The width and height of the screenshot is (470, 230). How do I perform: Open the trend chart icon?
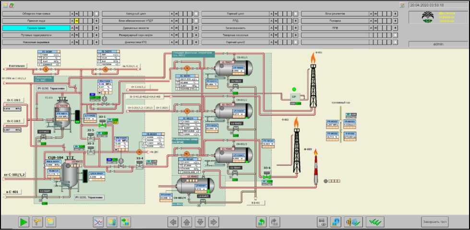pos(98,222)
